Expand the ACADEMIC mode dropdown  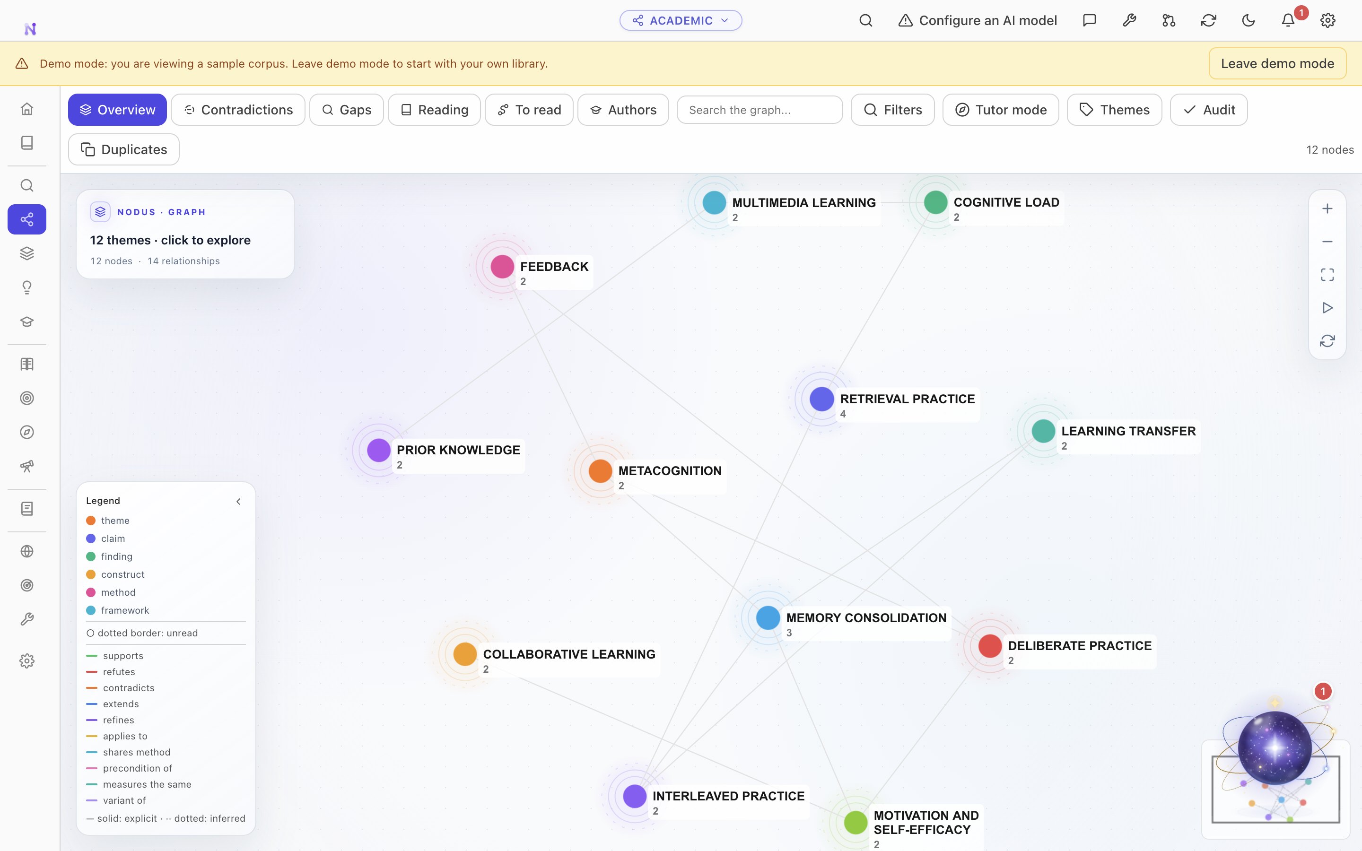pyautogui.click(x=681, y=21)
